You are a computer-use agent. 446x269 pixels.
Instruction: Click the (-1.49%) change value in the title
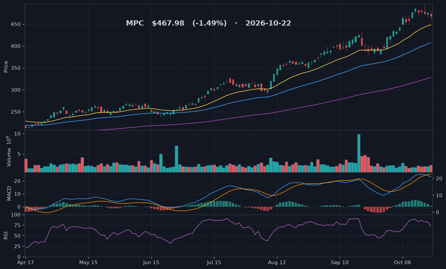209,24
